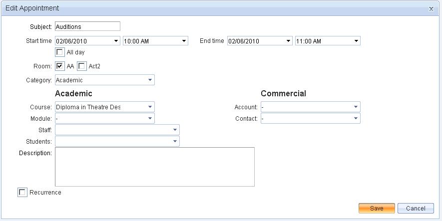Open the Category dropdown showing Academic

point(150,80)
